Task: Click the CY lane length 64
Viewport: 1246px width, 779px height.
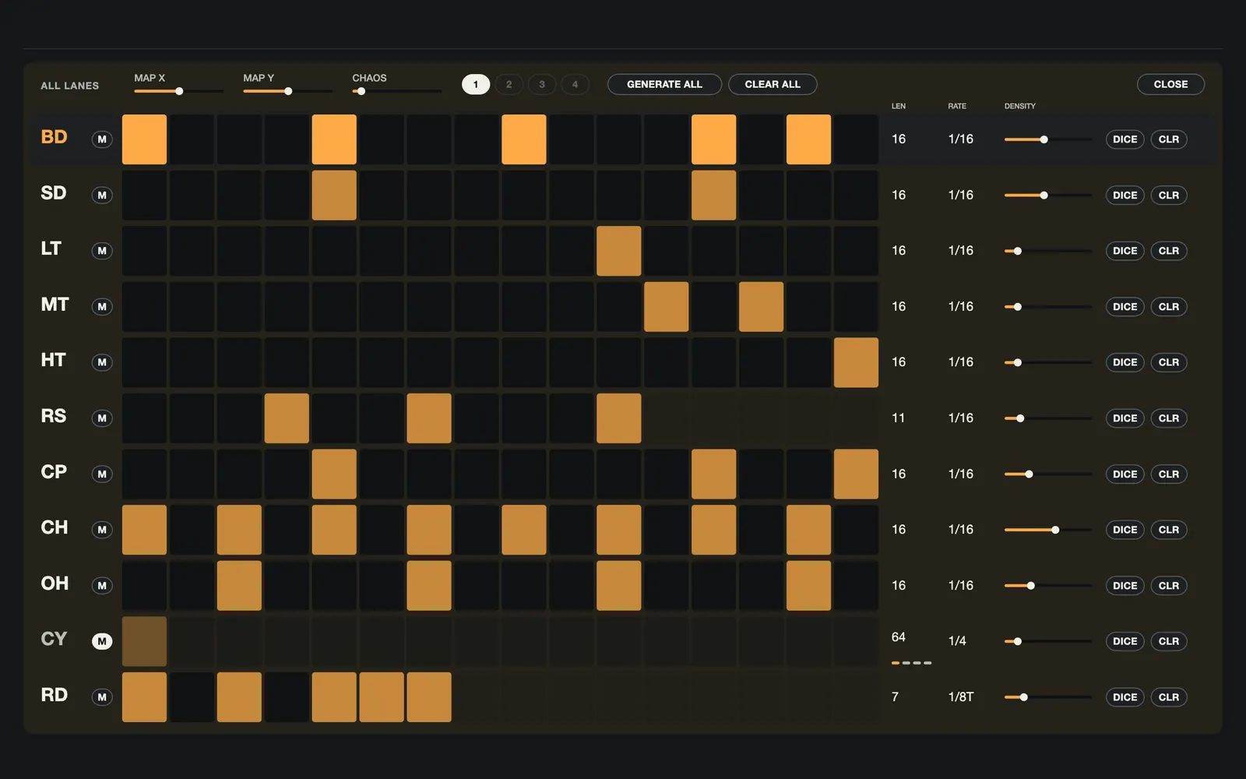Action: [899, 637]
